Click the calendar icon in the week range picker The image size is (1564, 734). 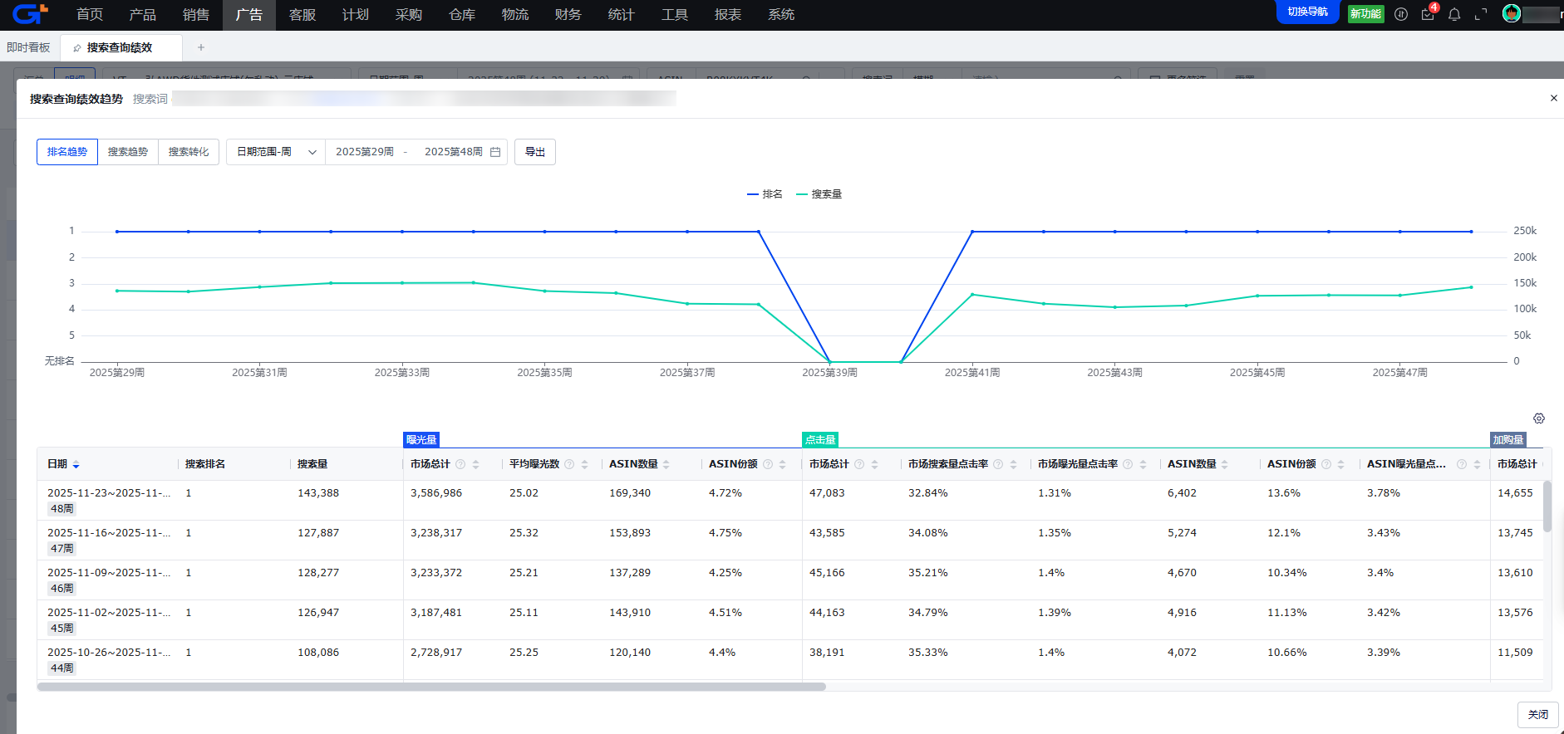point(495,152)
